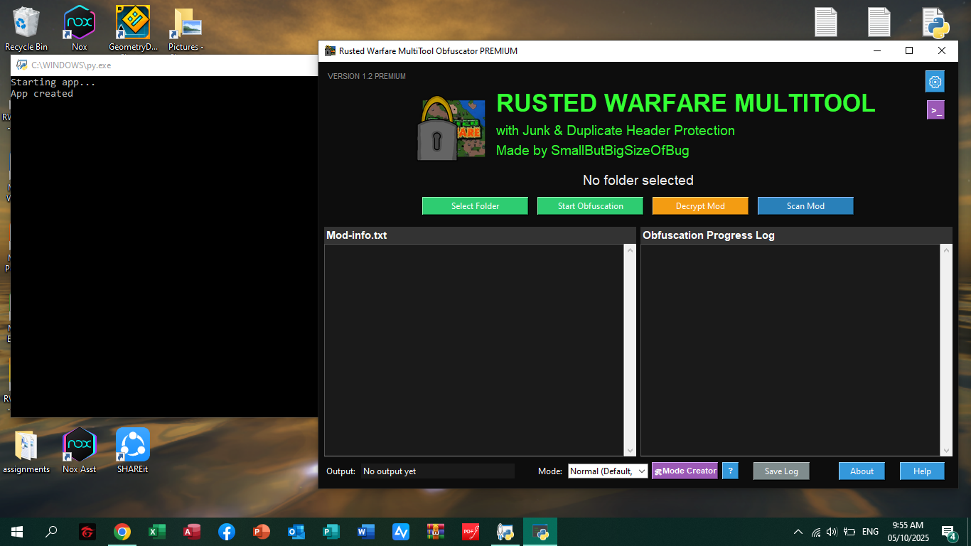Click the Help button at bottom right
This screenshot has width=971, height=546.
[x=922, y=471]
